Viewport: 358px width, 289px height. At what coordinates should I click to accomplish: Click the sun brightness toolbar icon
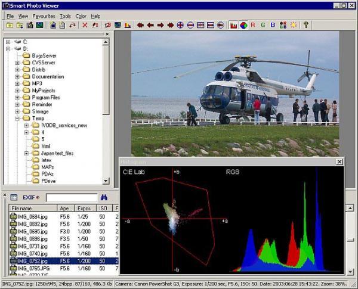(x=293, y=25)
